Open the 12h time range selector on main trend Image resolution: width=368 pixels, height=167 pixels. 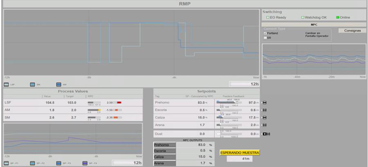click(244, 84)
